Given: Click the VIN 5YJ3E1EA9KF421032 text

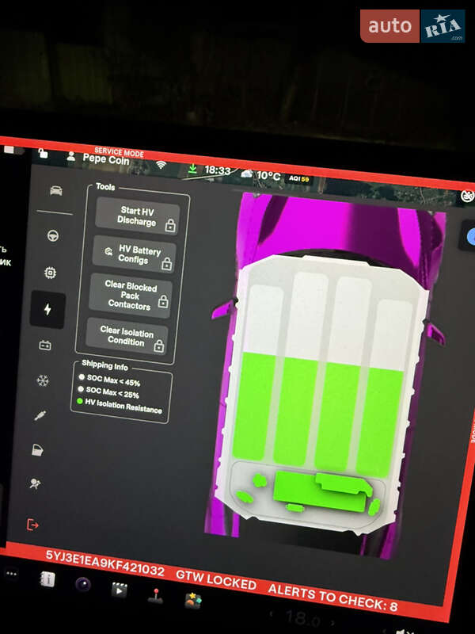Looking at the screenshot, I should click(105, 562).
